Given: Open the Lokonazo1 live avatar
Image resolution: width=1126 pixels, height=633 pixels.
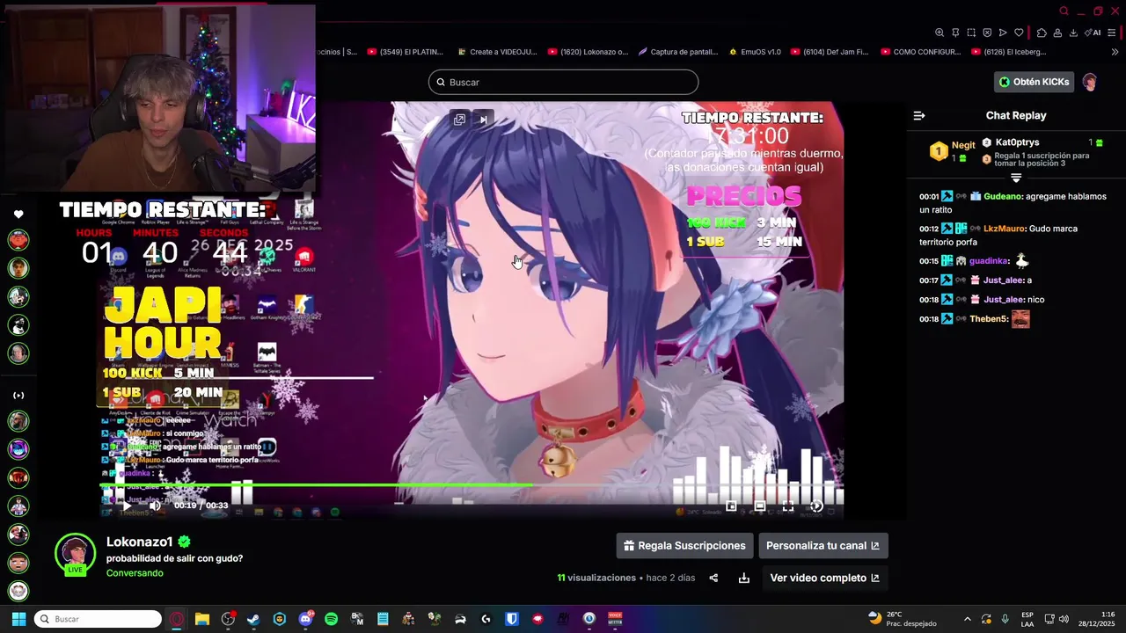Looking at the screenshot, I should pos(75,554).
